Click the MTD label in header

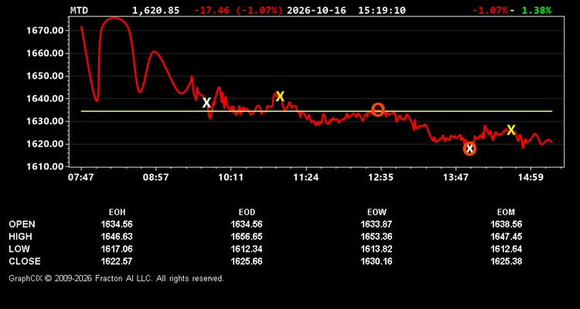click(x=79, y=10)
